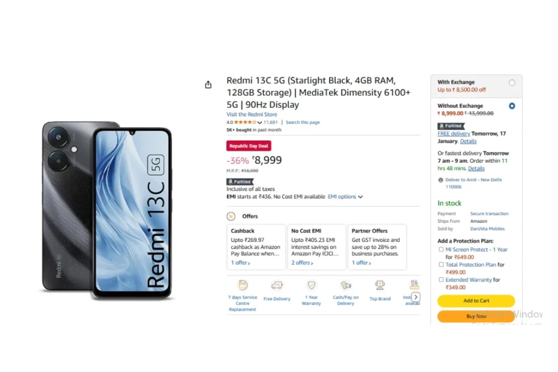Visit the Redmi Store link
Screen dimensions: 558x372
click(252, 114)
